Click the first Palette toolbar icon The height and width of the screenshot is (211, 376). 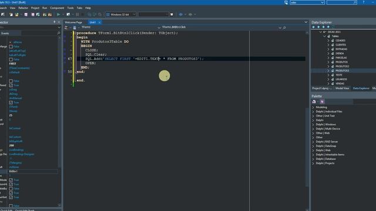(314, 101)
